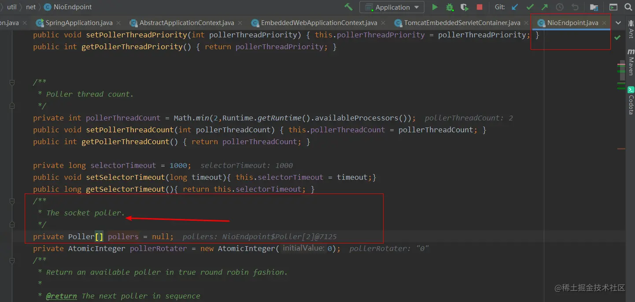
Task: Collapse the 'Return an available poller' comment fold
Action: coord(12,260)
